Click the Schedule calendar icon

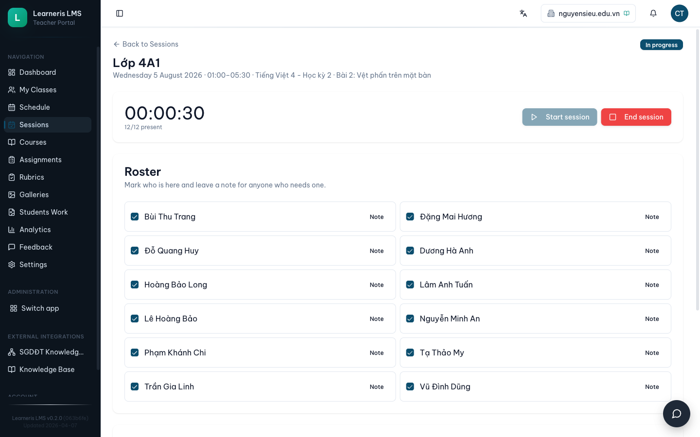click(x=12, y=107)
